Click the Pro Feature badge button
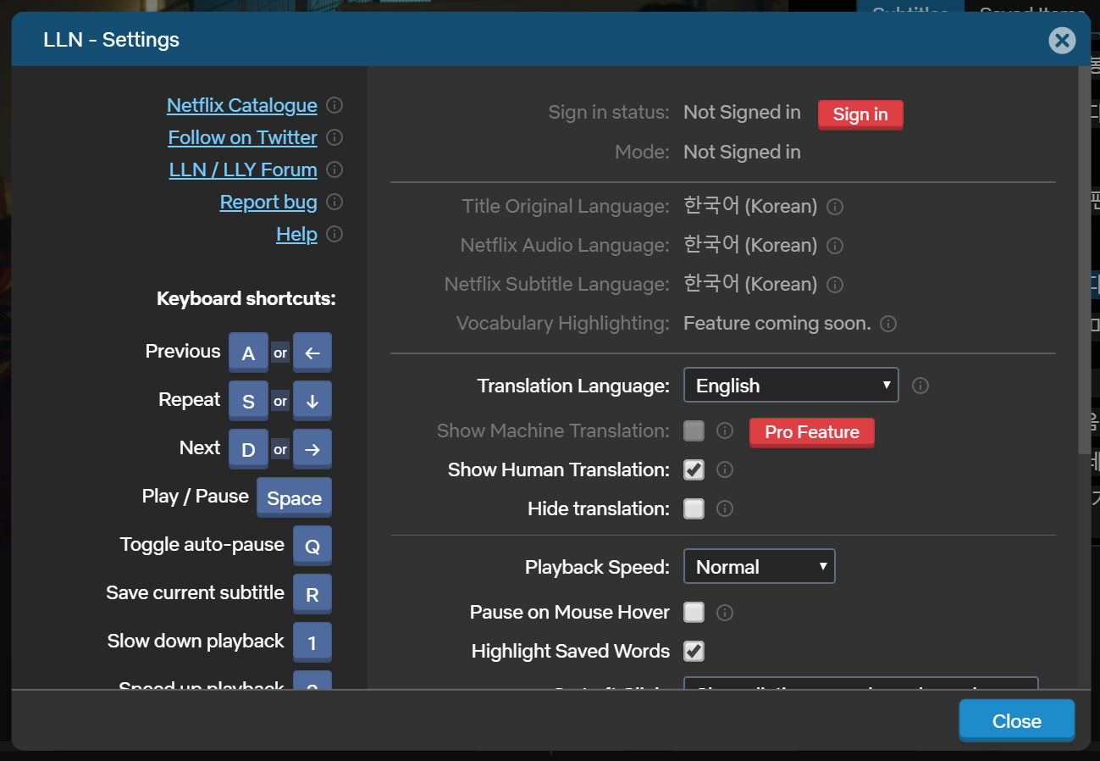Screen dimensions: 1100x761 [x=811, y=432]
